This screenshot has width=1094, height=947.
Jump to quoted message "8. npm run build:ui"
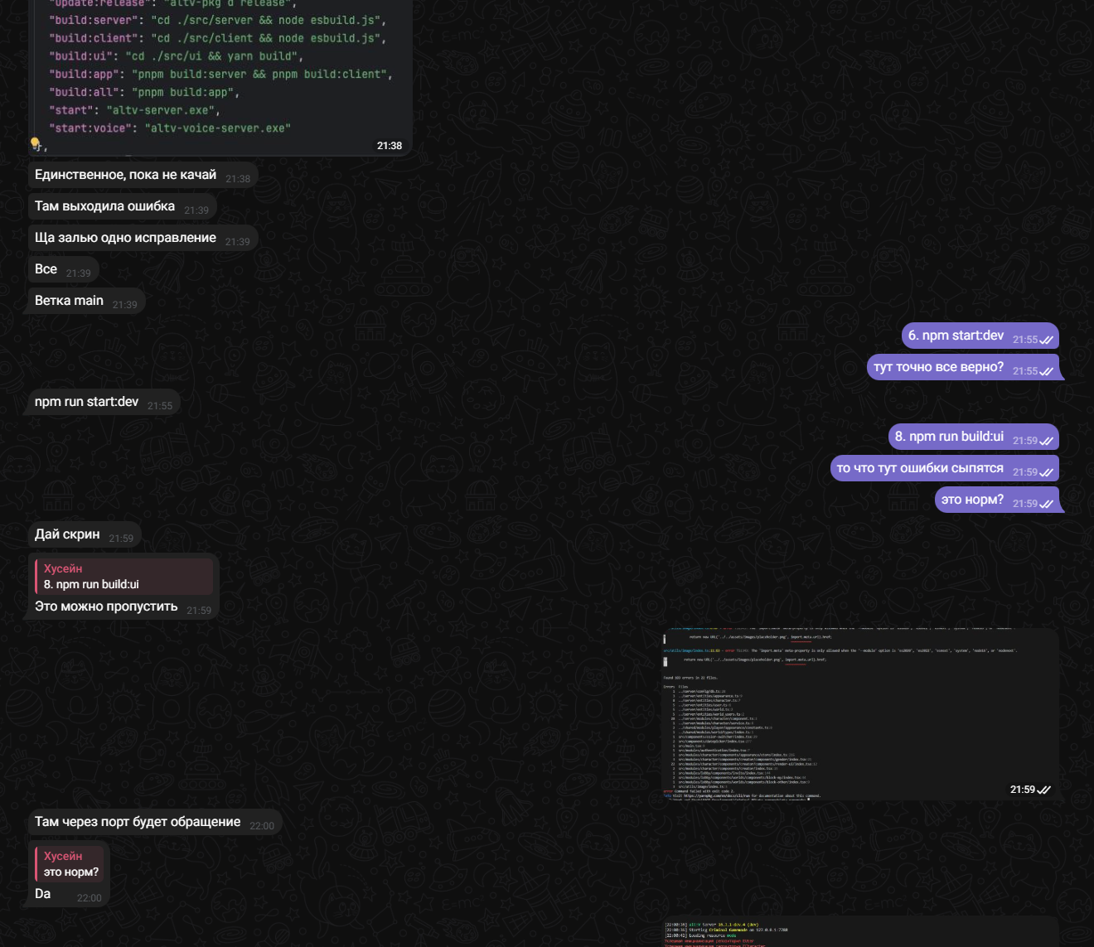tap(123, 577)
